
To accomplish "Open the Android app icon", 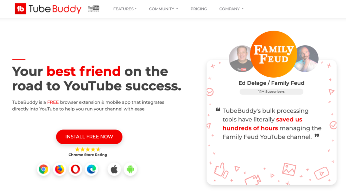I will tap(130, 169).
